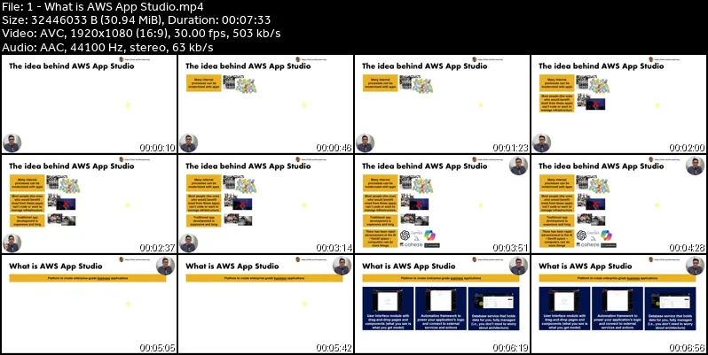View the thumbnail frame stamped 00:03:14
Screen dimensions: 708x355
click(x=265, y=205)
